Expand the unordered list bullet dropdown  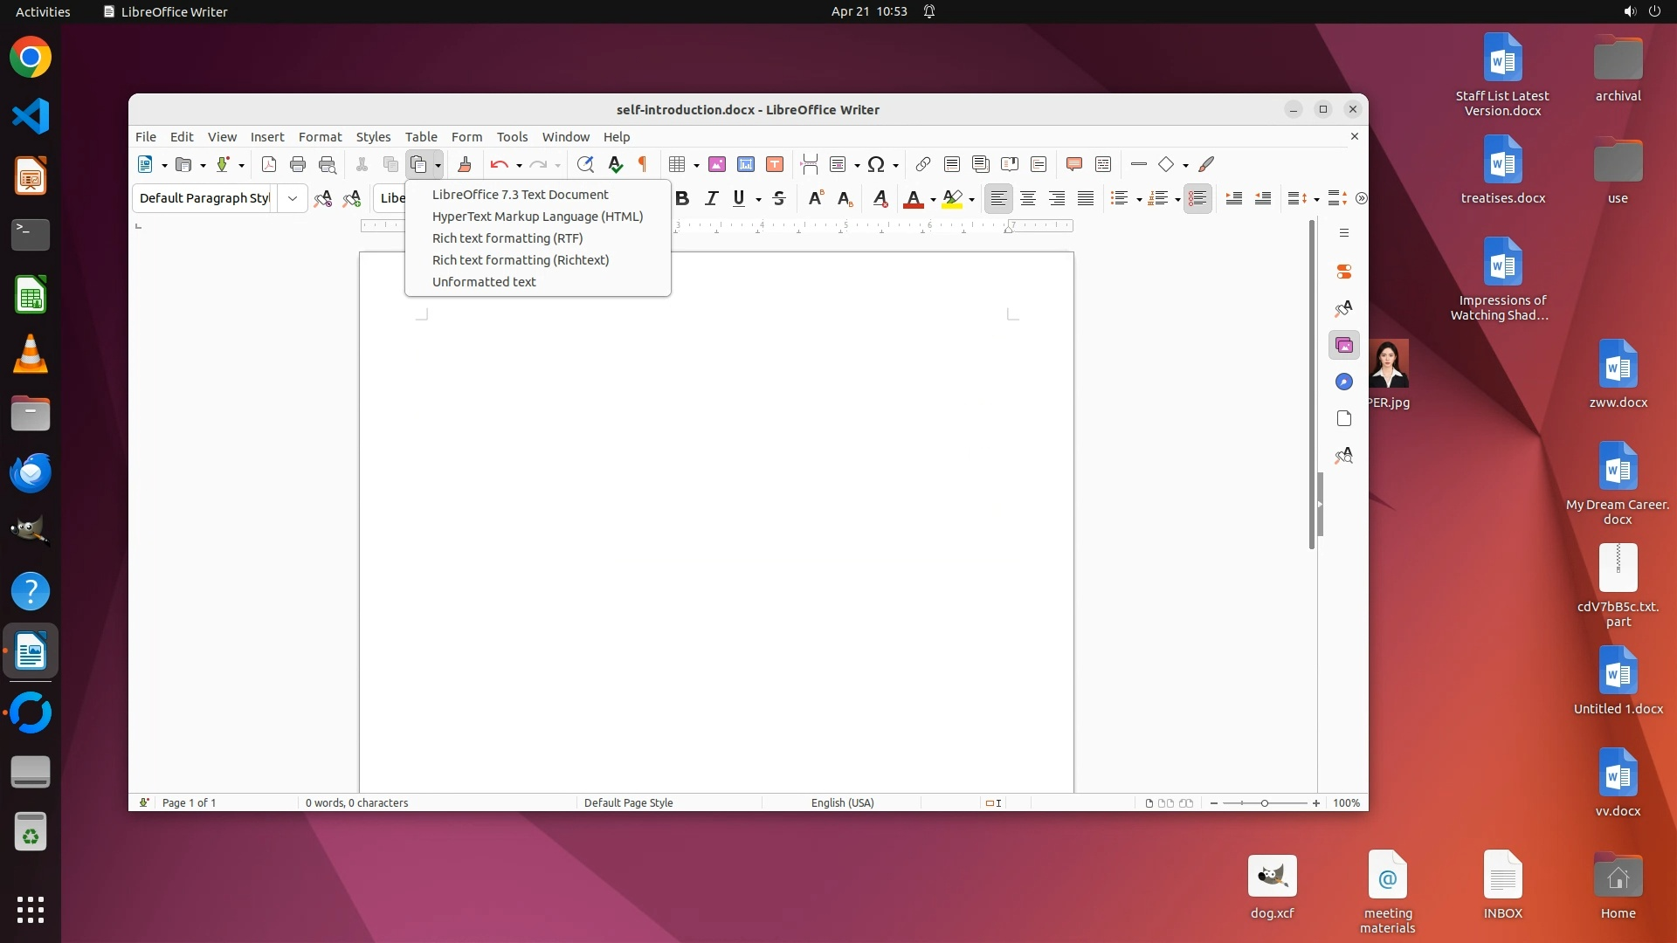(x=1139, y=200)
